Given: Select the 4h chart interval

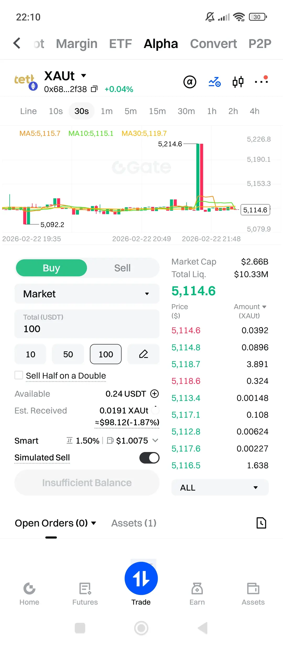Looking at the screenshot, I should click(x=254, y=111).
